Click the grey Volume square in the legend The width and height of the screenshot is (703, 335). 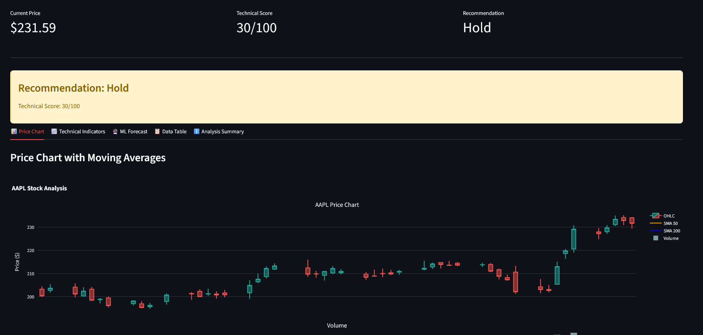pyautogui.click(x=656, y=238)
